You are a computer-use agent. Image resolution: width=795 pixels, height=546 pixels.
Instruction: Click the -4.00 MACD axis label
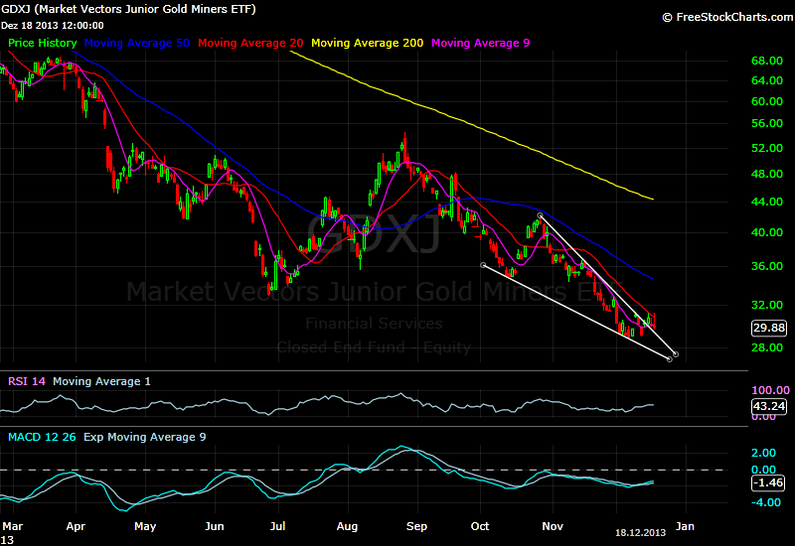766,502
